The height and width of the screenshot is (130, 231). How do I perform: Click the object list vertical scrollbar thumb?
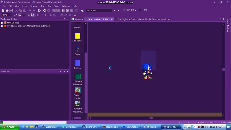85,83
